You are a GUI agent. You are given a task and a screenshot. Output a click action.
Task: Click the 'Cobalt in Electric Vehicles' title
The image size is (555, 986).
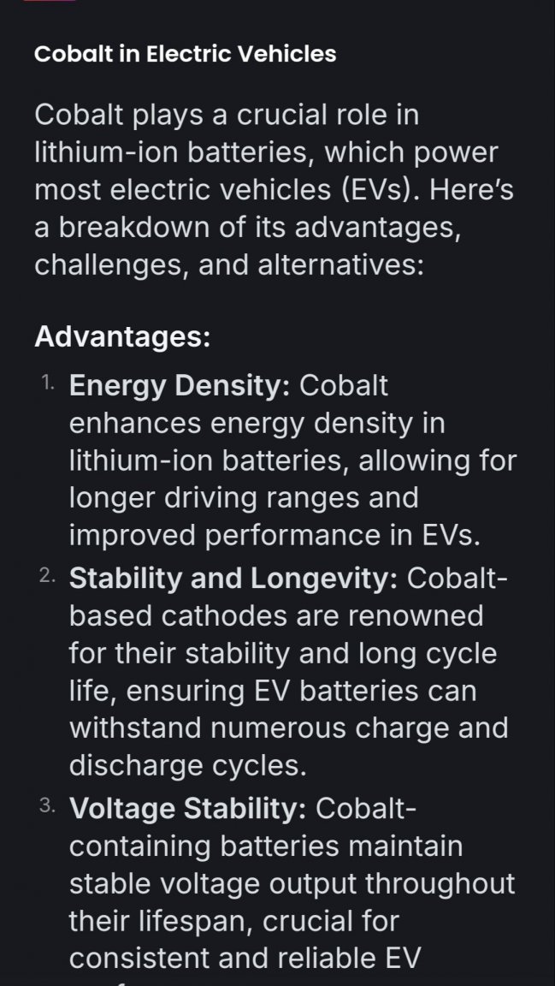tap(186, 54)
